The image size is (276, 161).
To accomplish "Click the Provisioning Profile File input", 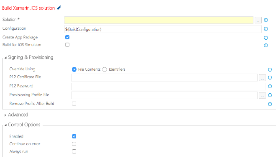I will (x=164, y=95).
